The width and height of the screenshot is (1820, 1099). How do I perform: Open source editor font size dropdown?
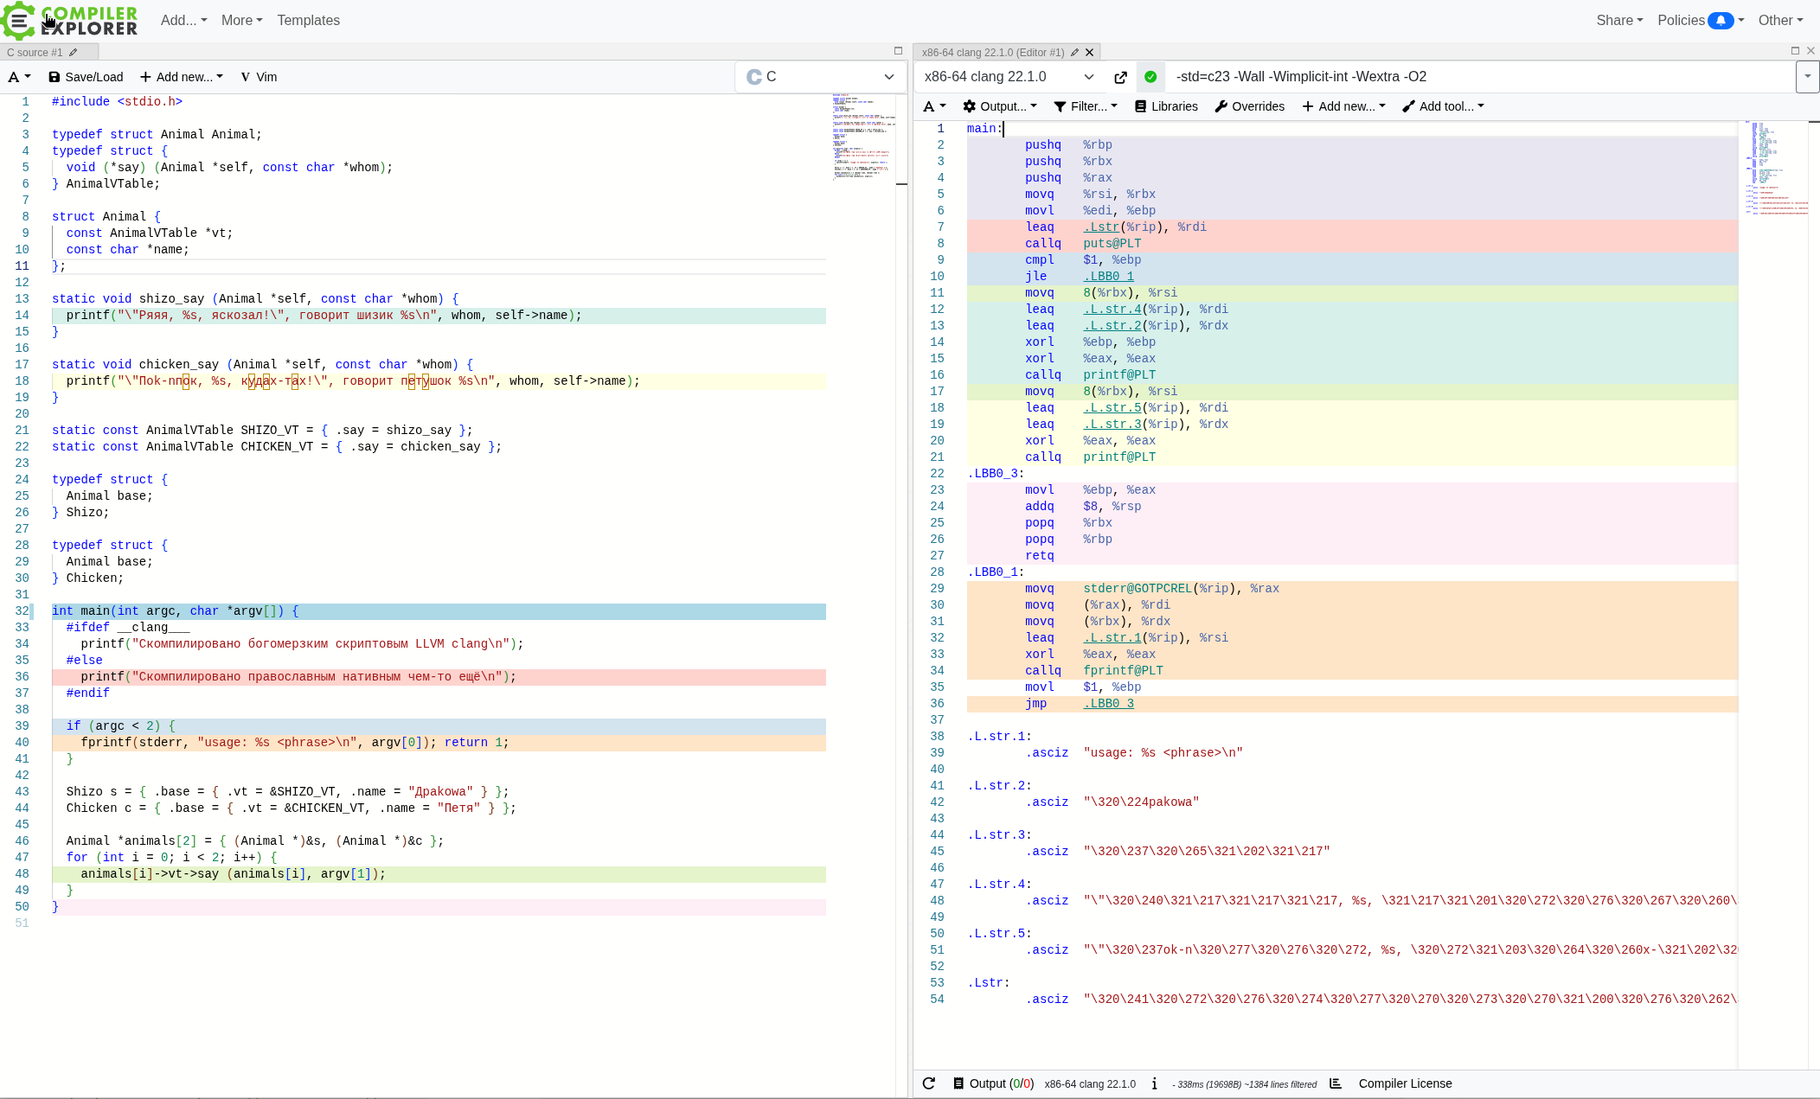pos(19,77)
